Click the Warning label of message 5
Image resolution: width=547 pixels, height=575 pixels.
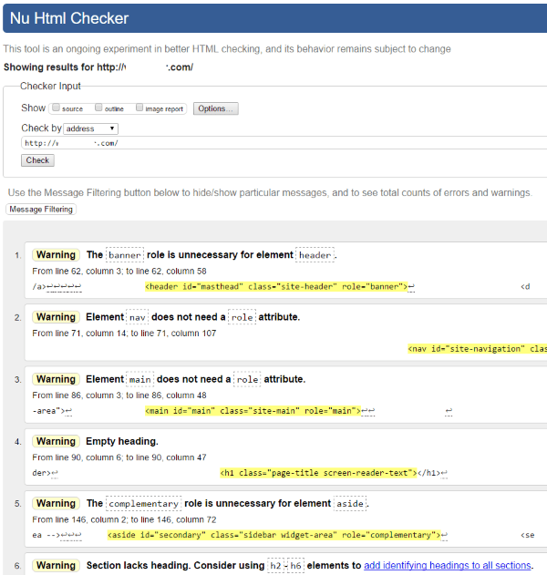(x=56, y=504)
